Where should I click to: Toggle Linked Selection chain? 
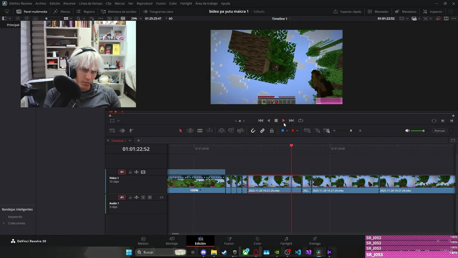point(262,131)
